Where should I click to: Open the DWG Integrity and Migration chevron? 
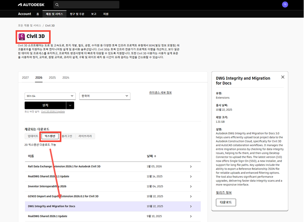(x=191, y=206)
